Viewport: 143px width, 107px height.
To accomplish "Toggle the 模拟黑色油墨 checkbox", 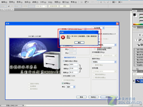I will (x=94, y=78).
